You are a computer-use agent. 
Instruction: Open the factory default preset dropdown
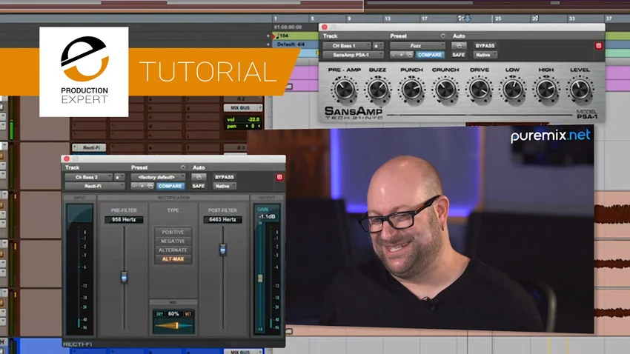[159, 177]
